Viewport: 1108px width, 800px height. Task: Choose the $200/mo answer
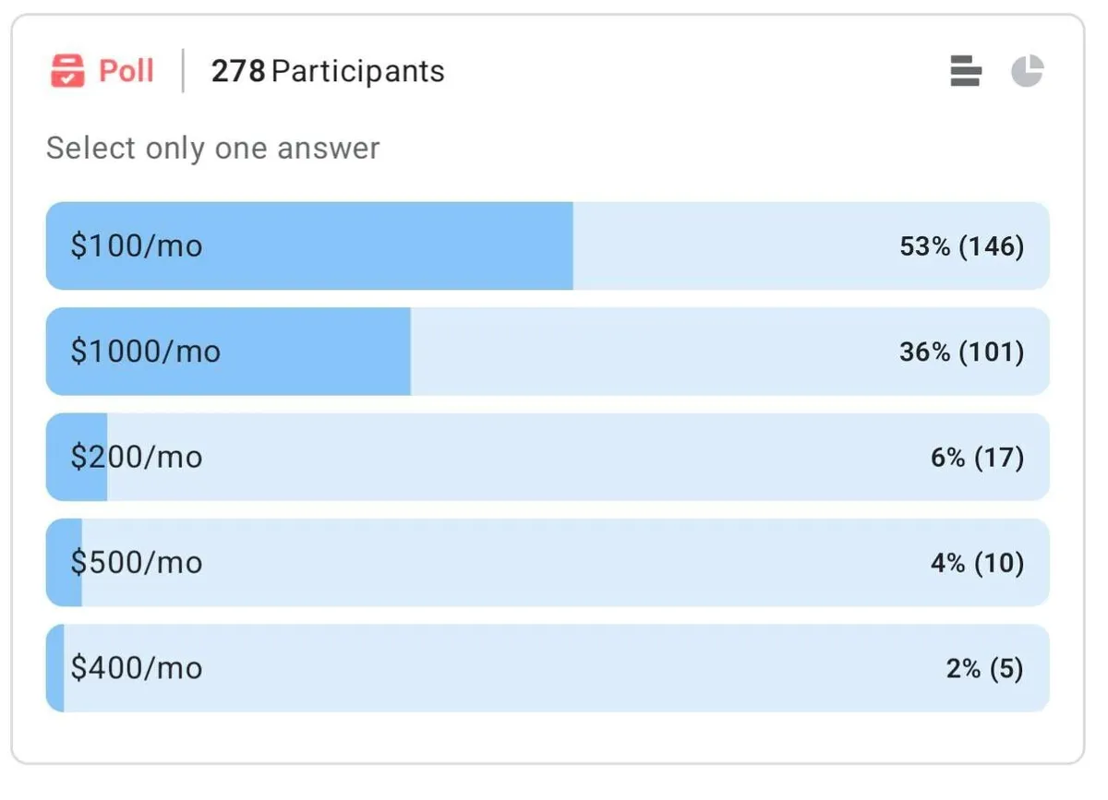(137, 457)
